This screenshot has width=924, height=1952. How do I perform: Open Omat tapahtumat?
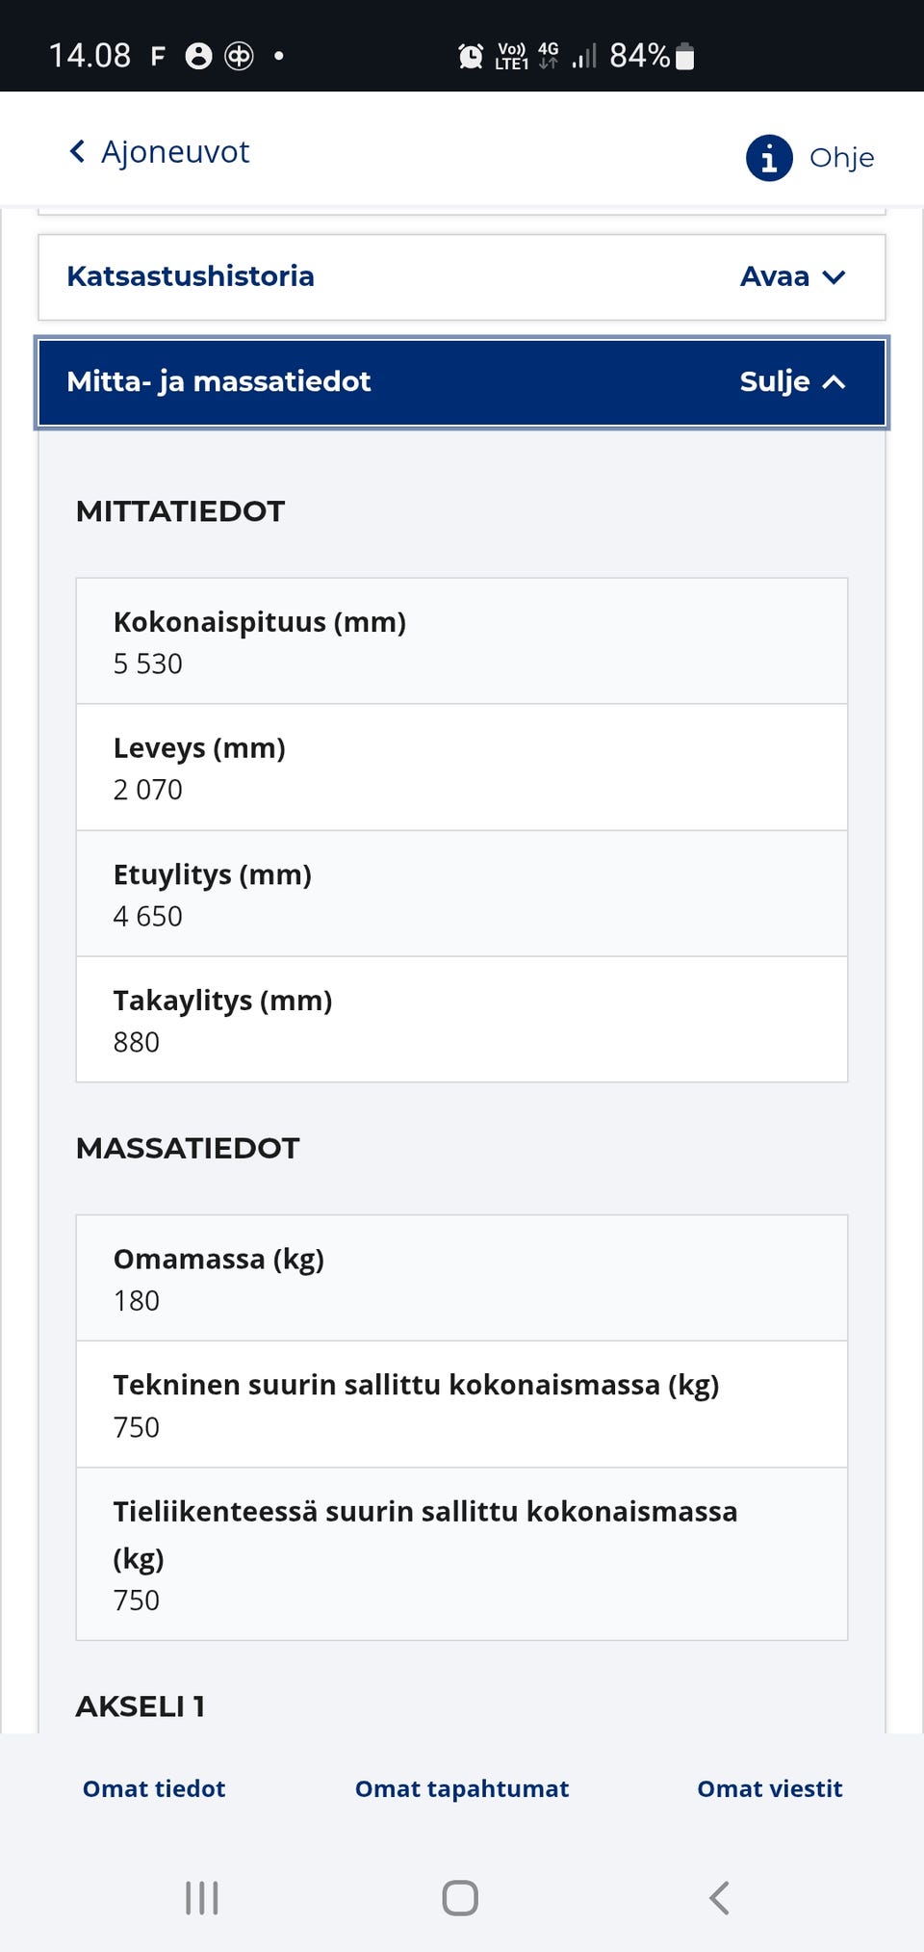click(461, 1788)
